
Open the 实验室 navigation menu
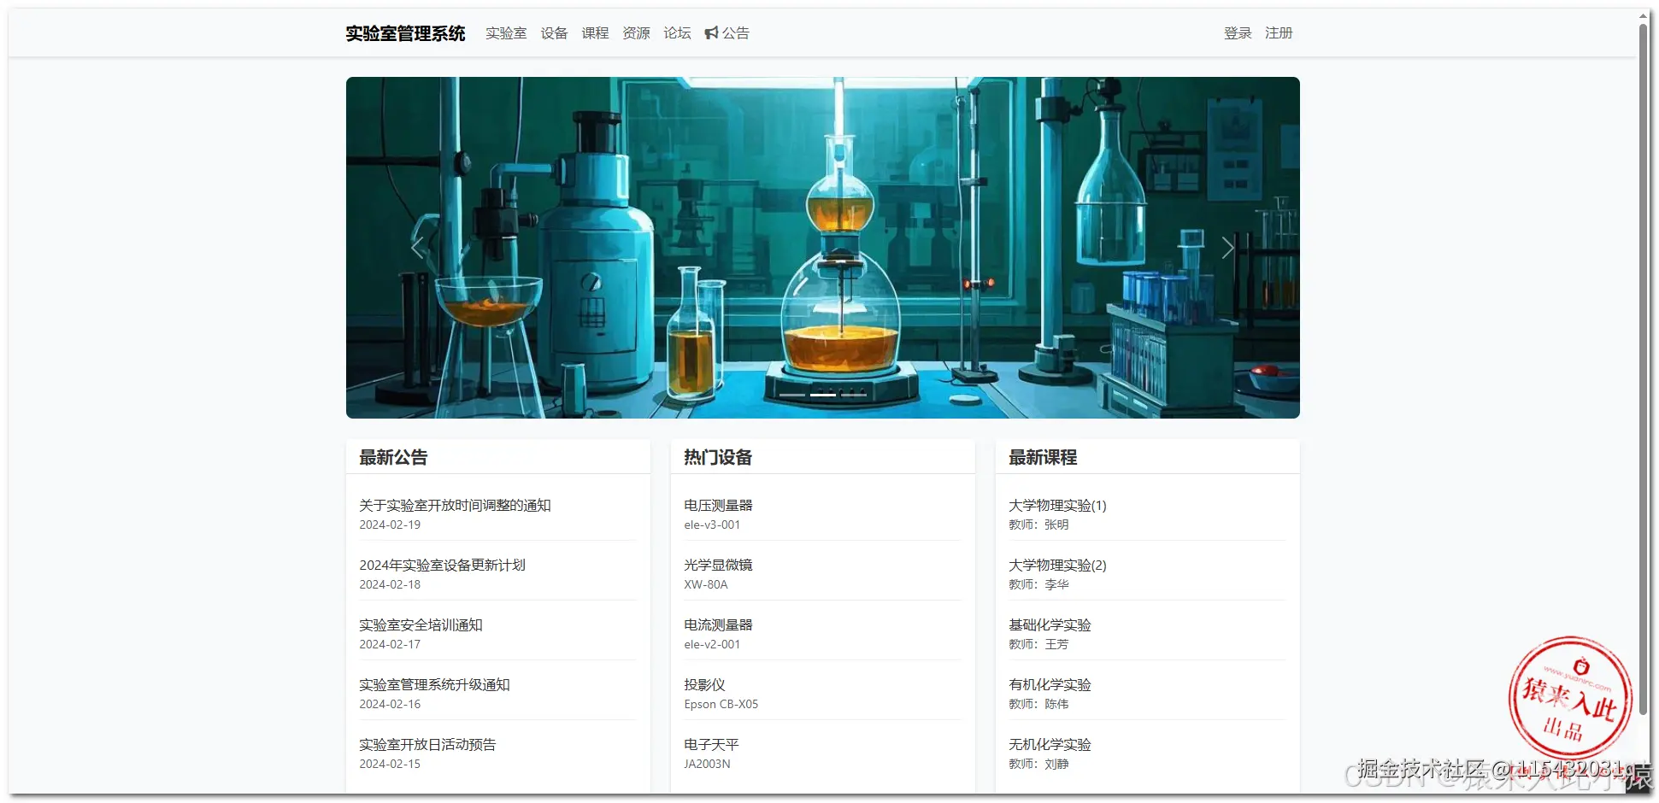[506, 32]
